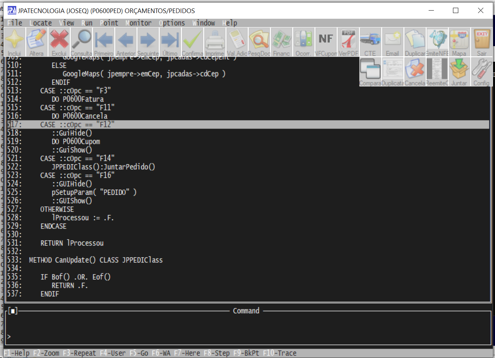Viewport: 495px width, 358px height.
Task: Click F8-Step in the bottom bar
Action: 216,353
